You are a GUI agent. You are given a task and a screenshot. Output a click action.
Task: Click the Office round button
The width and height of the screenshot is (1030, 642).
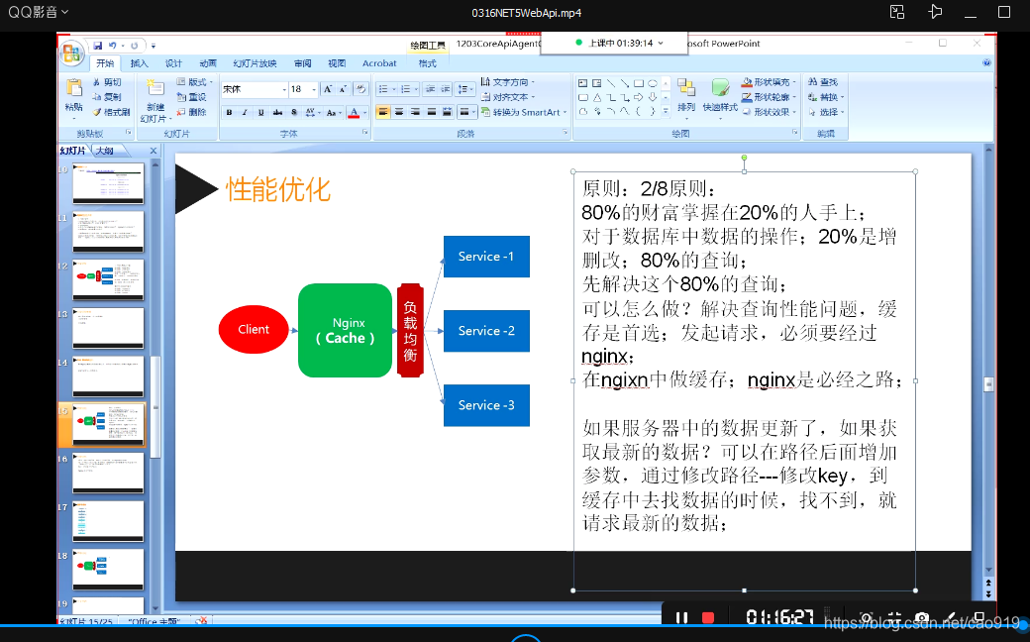72,53
